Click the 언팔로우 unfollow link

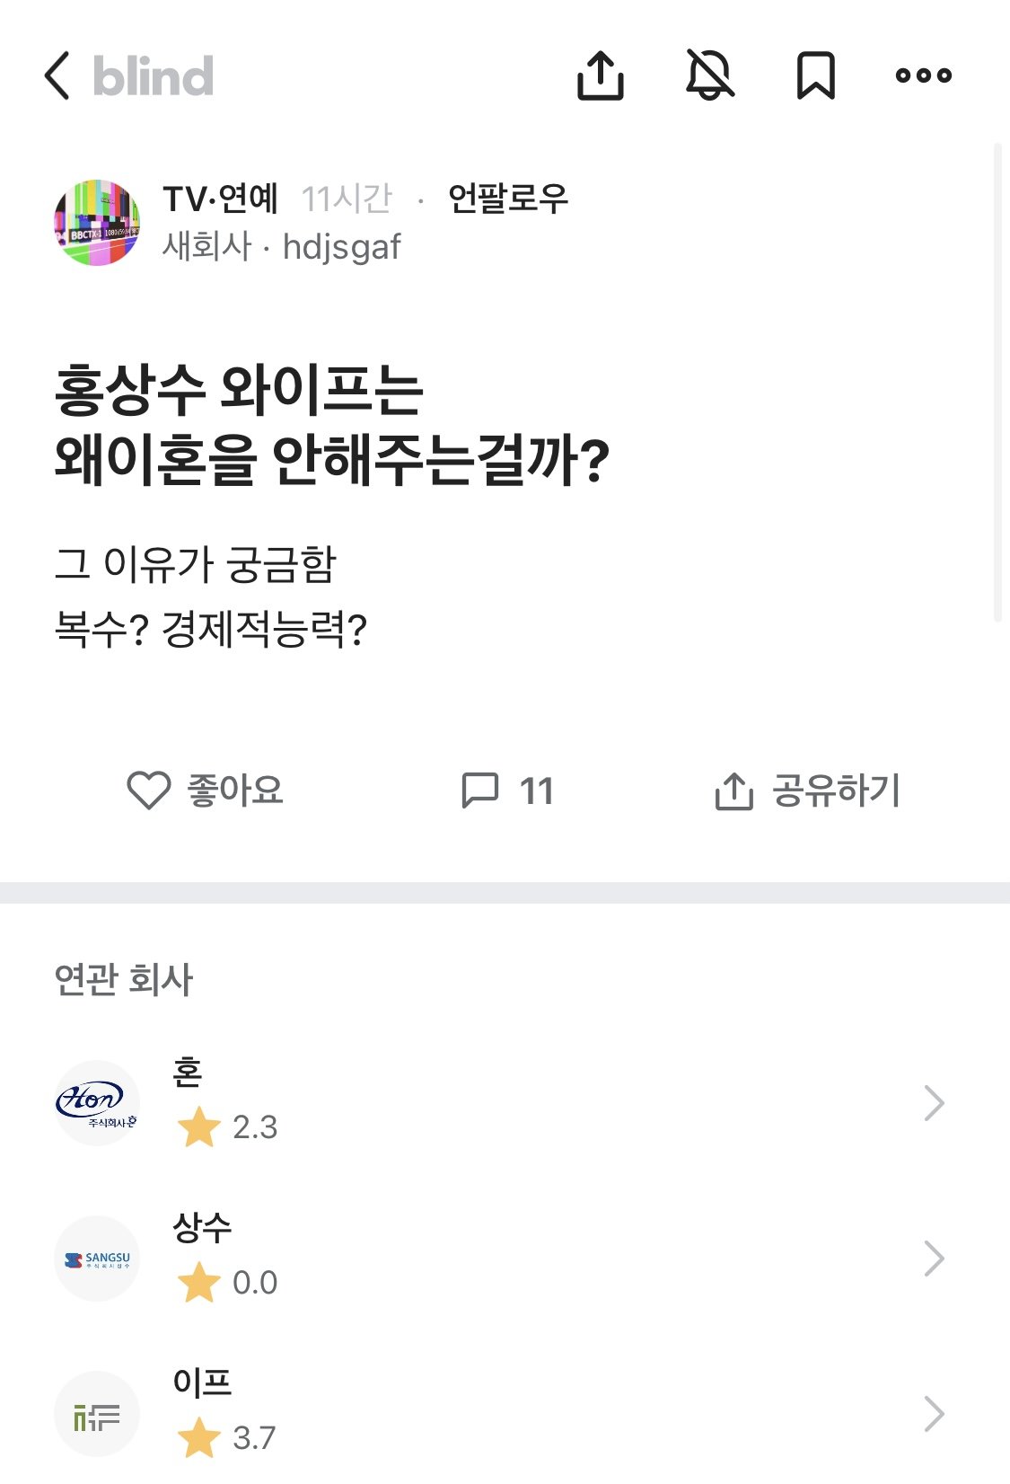pos(508,199)
